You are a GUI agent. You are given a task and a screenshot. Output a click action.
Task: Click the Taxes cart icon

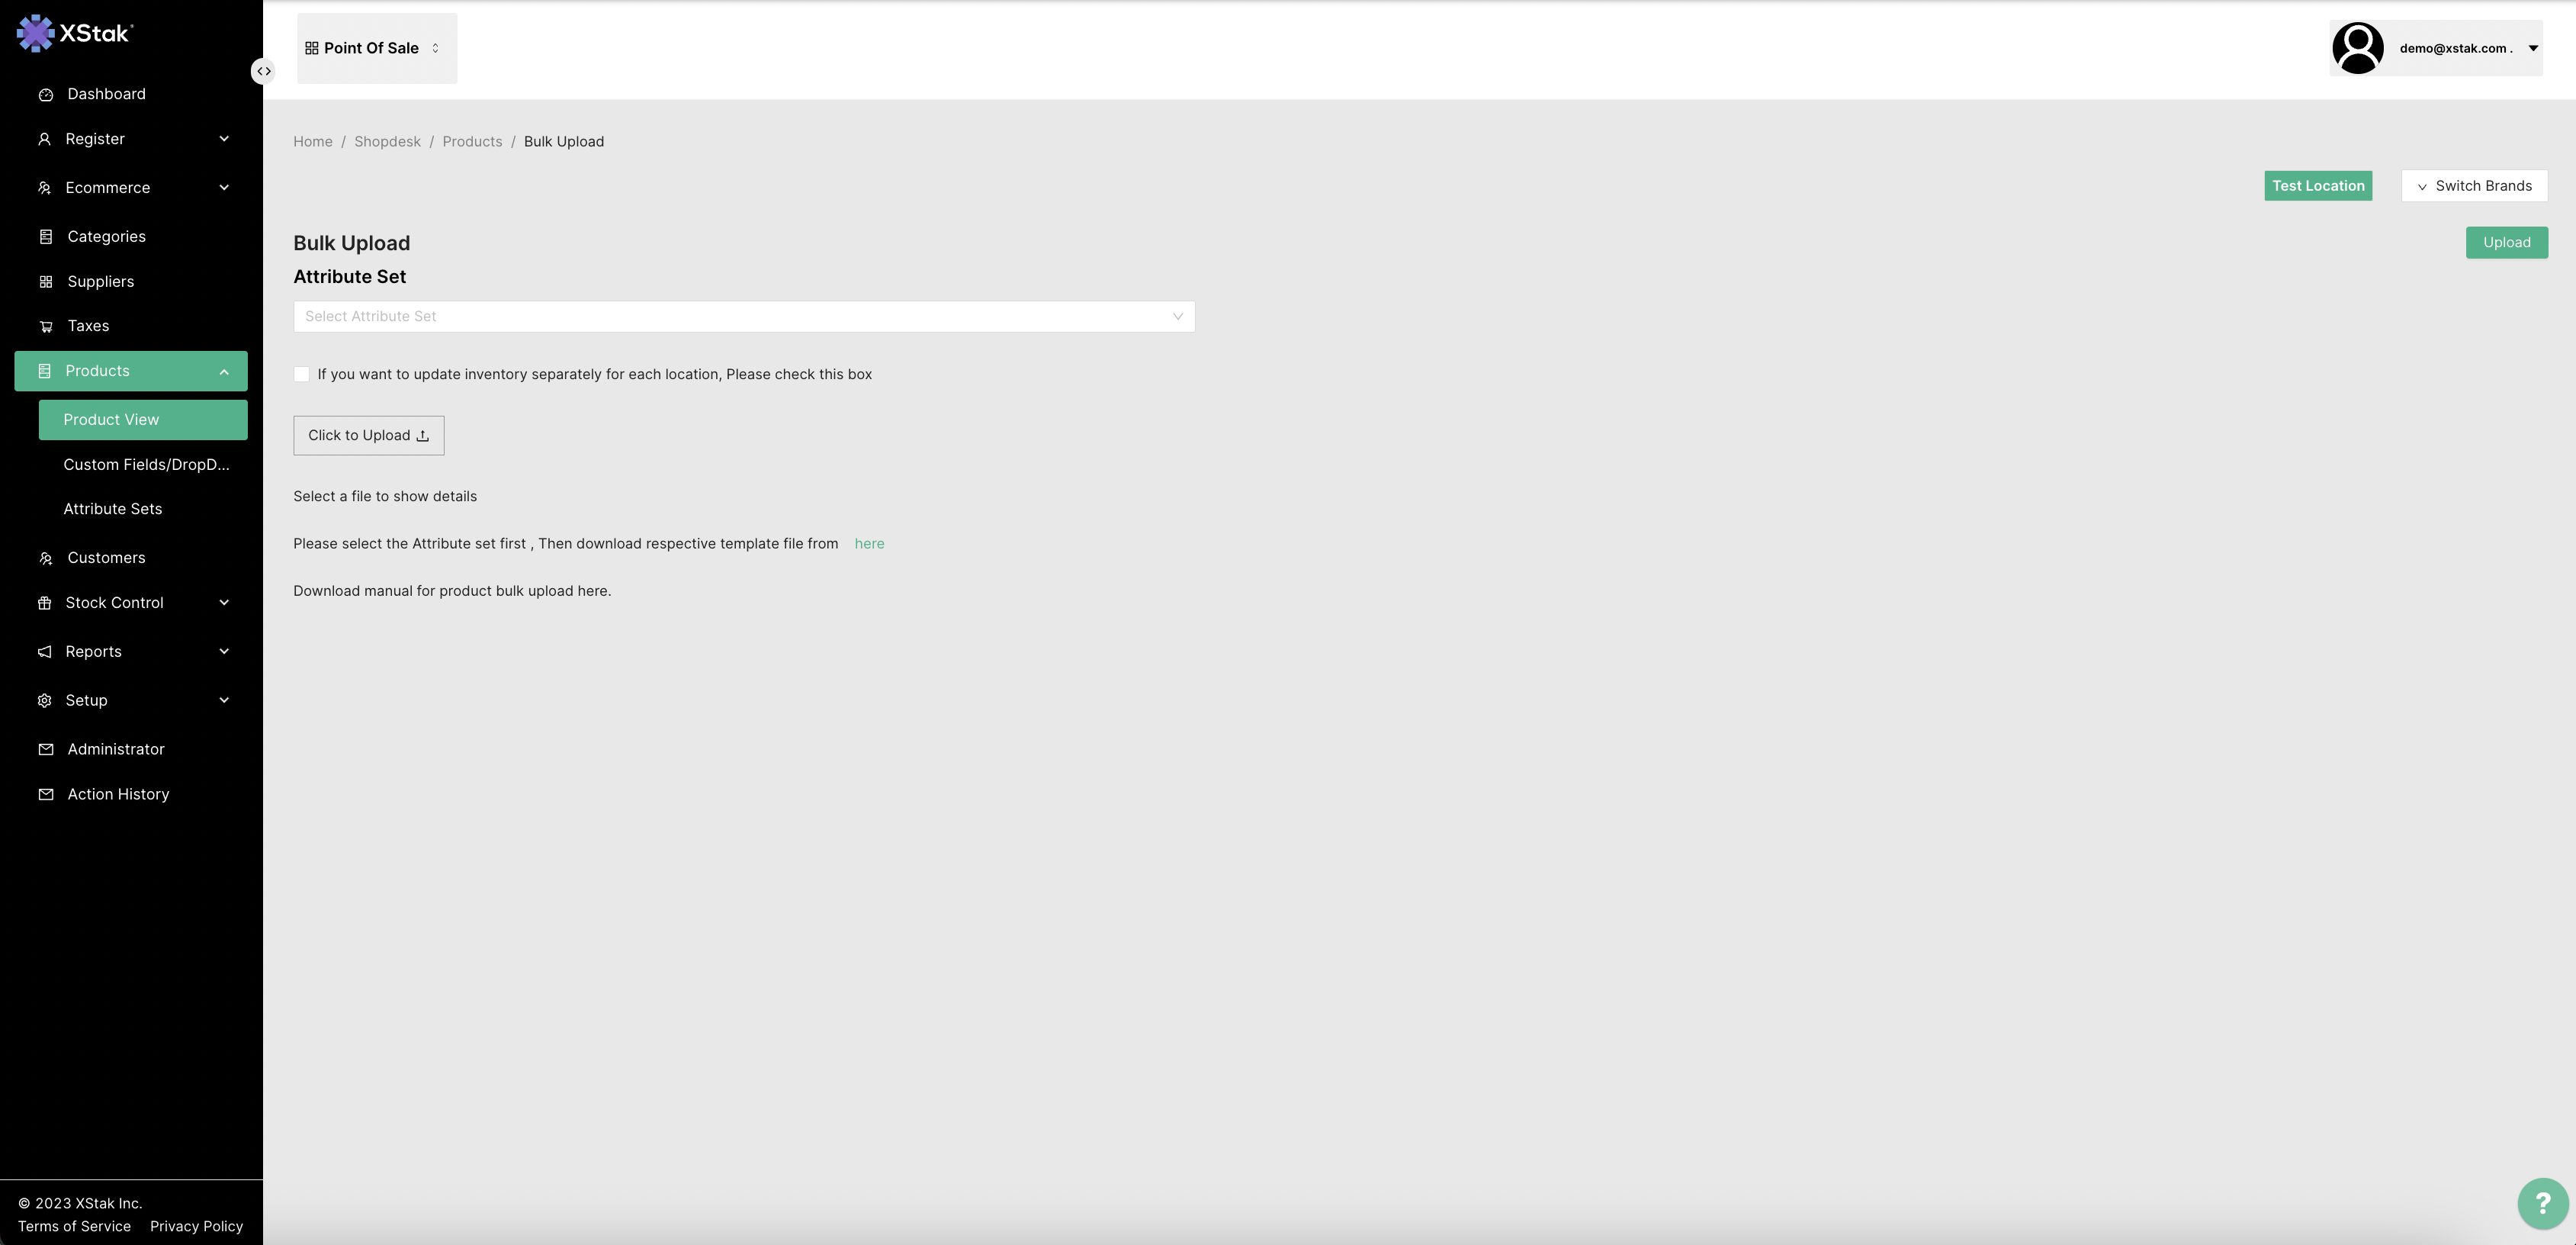coord(46,327)
